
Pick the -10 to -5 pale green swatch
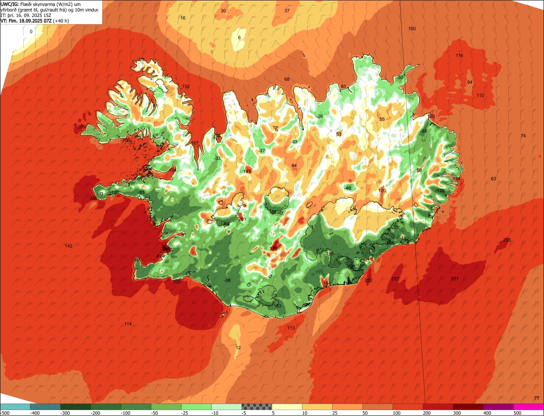[227, 407]
